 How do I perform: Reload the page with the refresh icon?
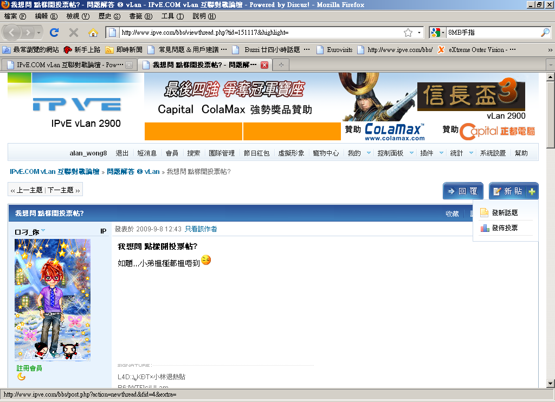coord(54,33)
